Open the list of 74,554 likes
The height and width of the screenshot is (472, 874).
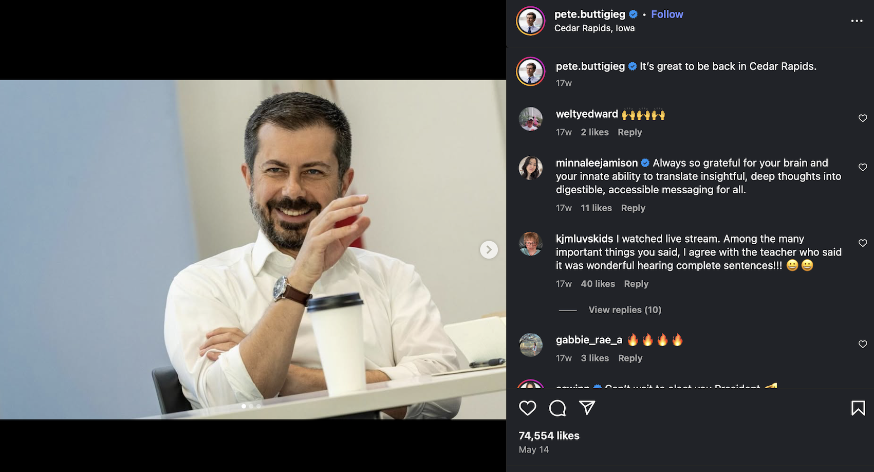[x=548, y=435]
